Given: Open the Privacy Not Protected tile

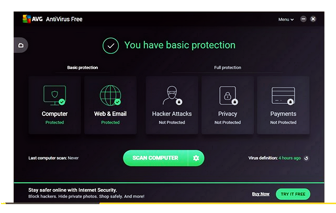Looking at the screenshot, I should click(228, 105).
